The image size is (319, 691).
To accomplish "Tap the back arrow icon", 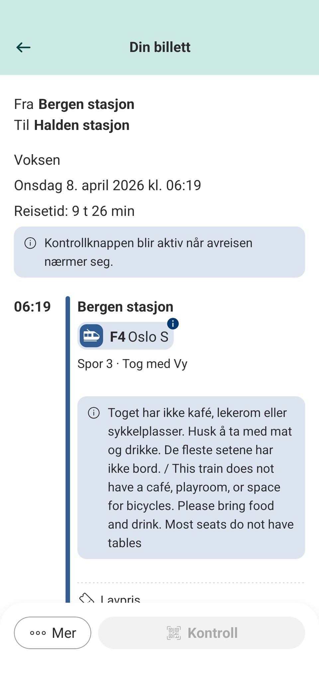I will coord(23,48).
